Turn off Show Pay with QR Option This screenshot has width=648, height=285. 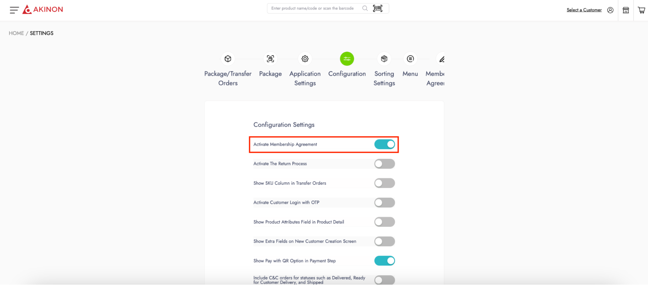pos(384,261)
